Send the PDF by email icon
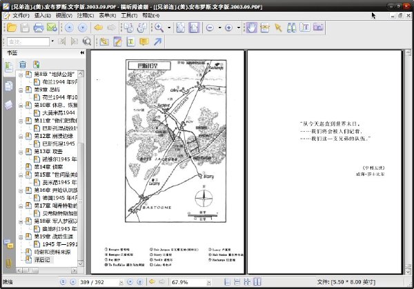This screenshot has height=289, width=414. pyautogui.click(x=52, y=28)
